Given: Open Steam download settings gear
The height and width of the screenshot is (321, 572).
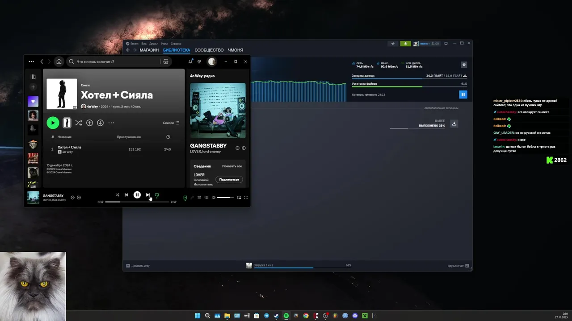Looking at the screenshot, I should click(x=464, y=65).
